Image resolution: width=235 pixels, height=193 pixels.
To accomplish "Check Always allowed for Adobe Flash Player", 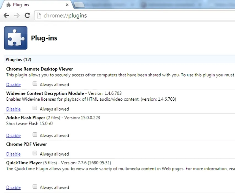I will [35, 135].
